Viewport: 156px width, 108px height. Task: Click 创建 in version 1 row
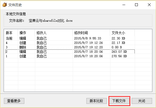(23, 56)
